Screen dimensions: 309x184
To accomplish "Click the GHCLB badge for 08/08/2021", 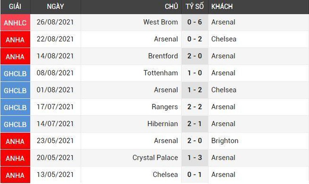I will [15, 73].
